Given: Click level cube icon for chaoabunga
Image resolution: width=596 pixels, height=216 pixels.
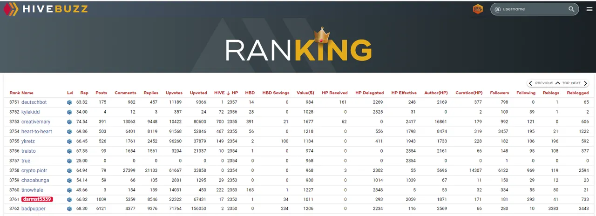Looking at the screenshot, I should pos(69,180).
